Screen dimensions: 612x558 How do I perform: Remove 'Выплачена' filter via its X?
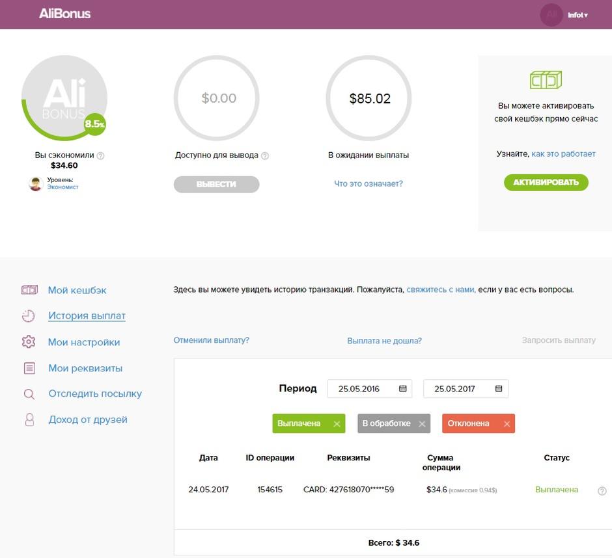(337, 424)
